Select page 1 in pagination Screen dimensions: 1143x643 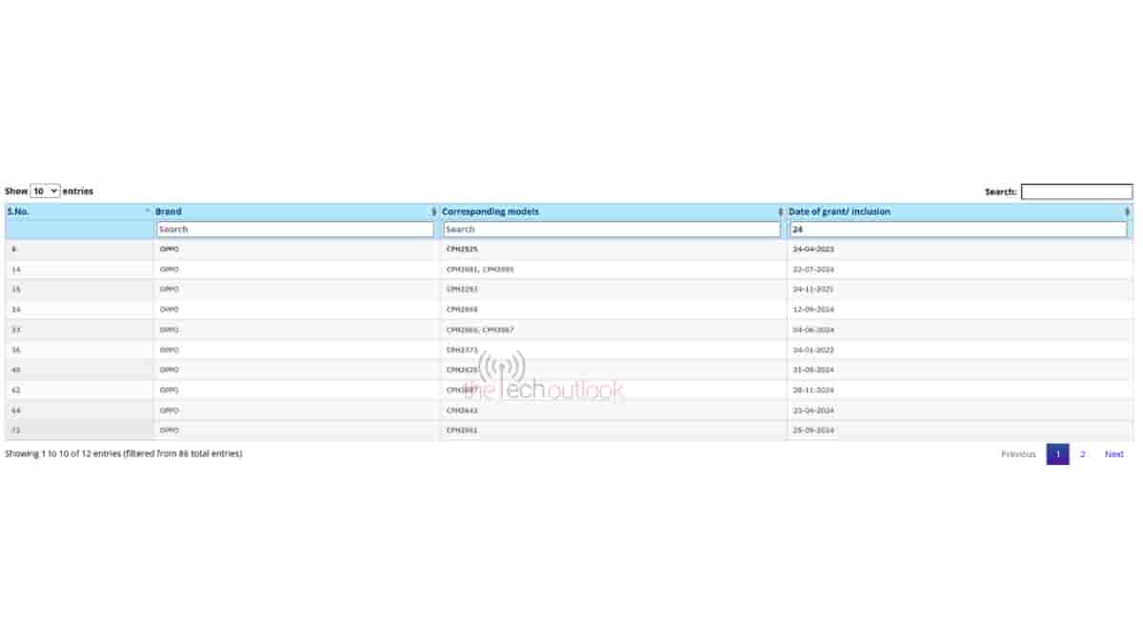[x=1057, y=454]
